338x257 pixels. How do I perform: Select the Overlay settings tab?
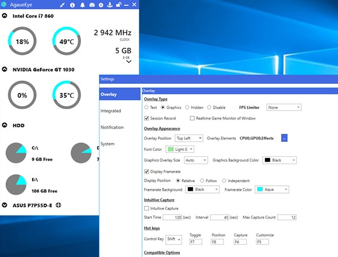click(120, 94)
